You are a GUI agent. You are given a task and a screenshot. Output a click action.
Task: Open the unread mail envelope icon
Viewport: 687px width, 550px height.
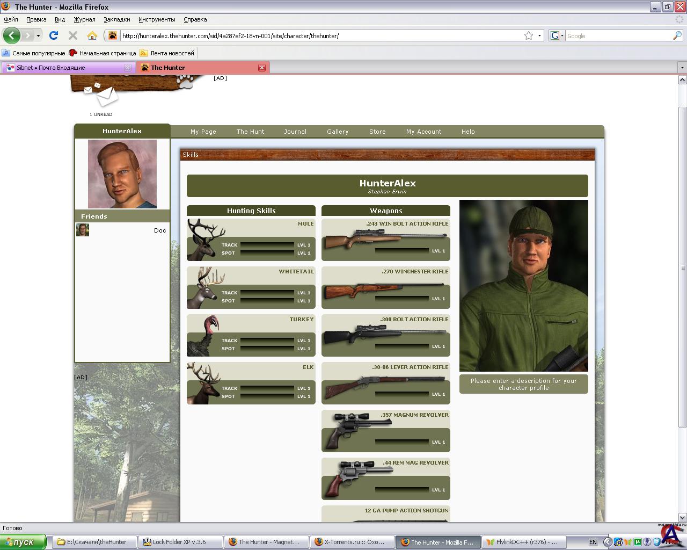(x=106, y=97)
